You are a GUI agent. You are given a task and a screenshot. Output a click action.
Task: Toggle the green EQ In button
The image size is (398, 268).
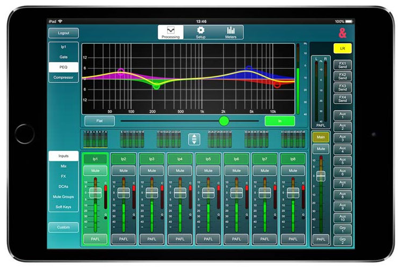coord(280,121)
